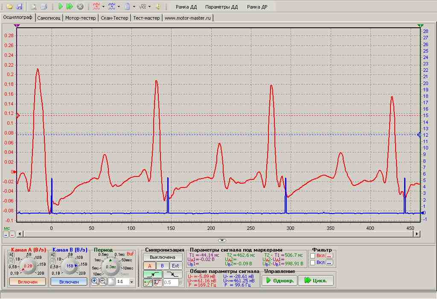The image size is (437, 299).
Task: Print the oscillogram
Action: [44, 6]
